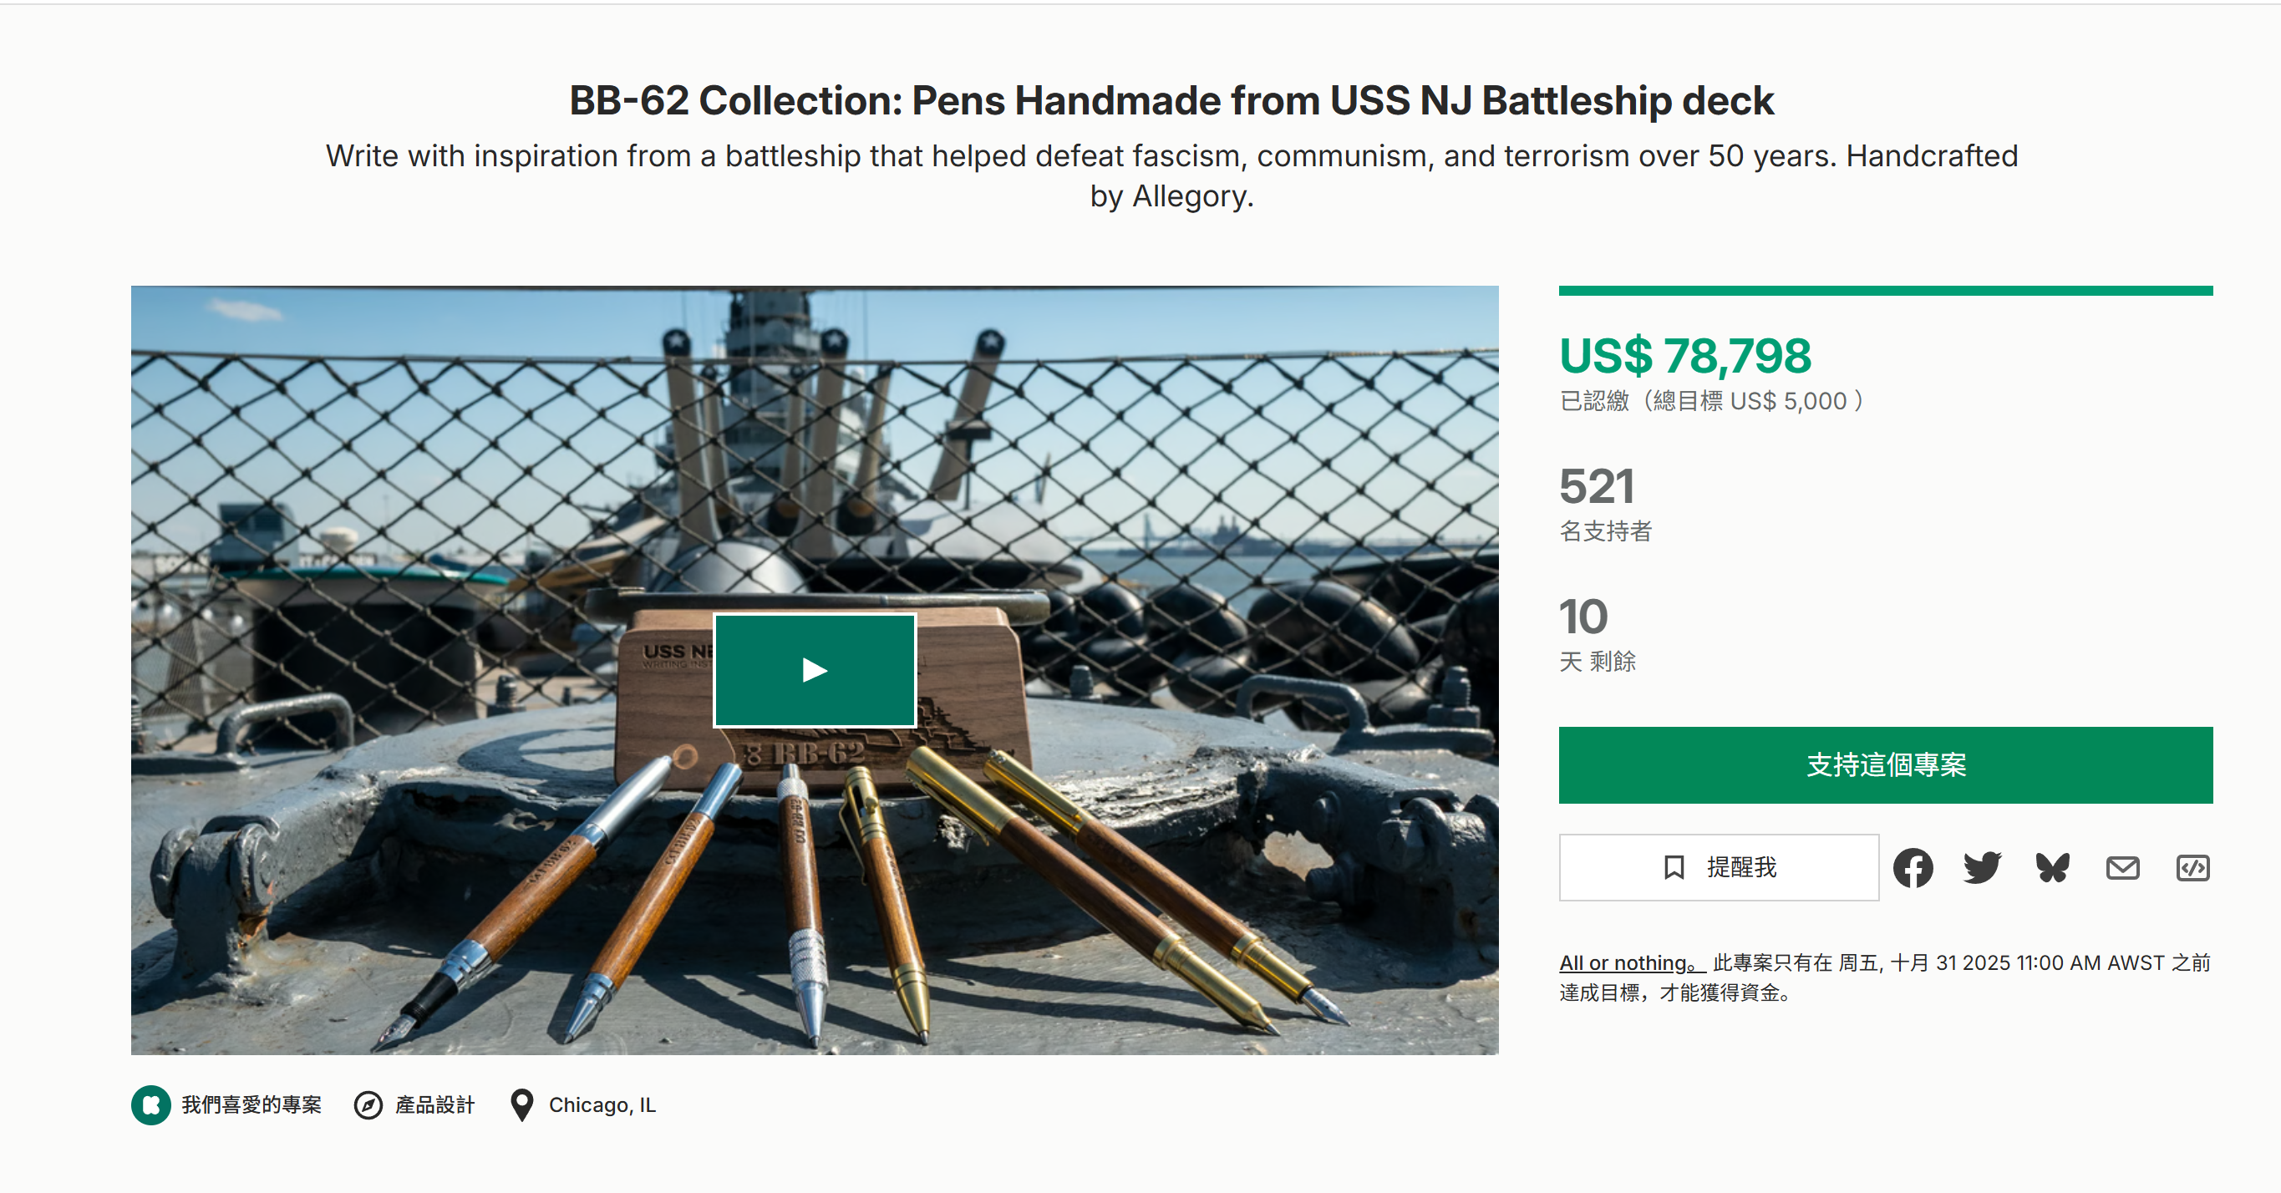Open the embed code icon

pos(2192,867)
